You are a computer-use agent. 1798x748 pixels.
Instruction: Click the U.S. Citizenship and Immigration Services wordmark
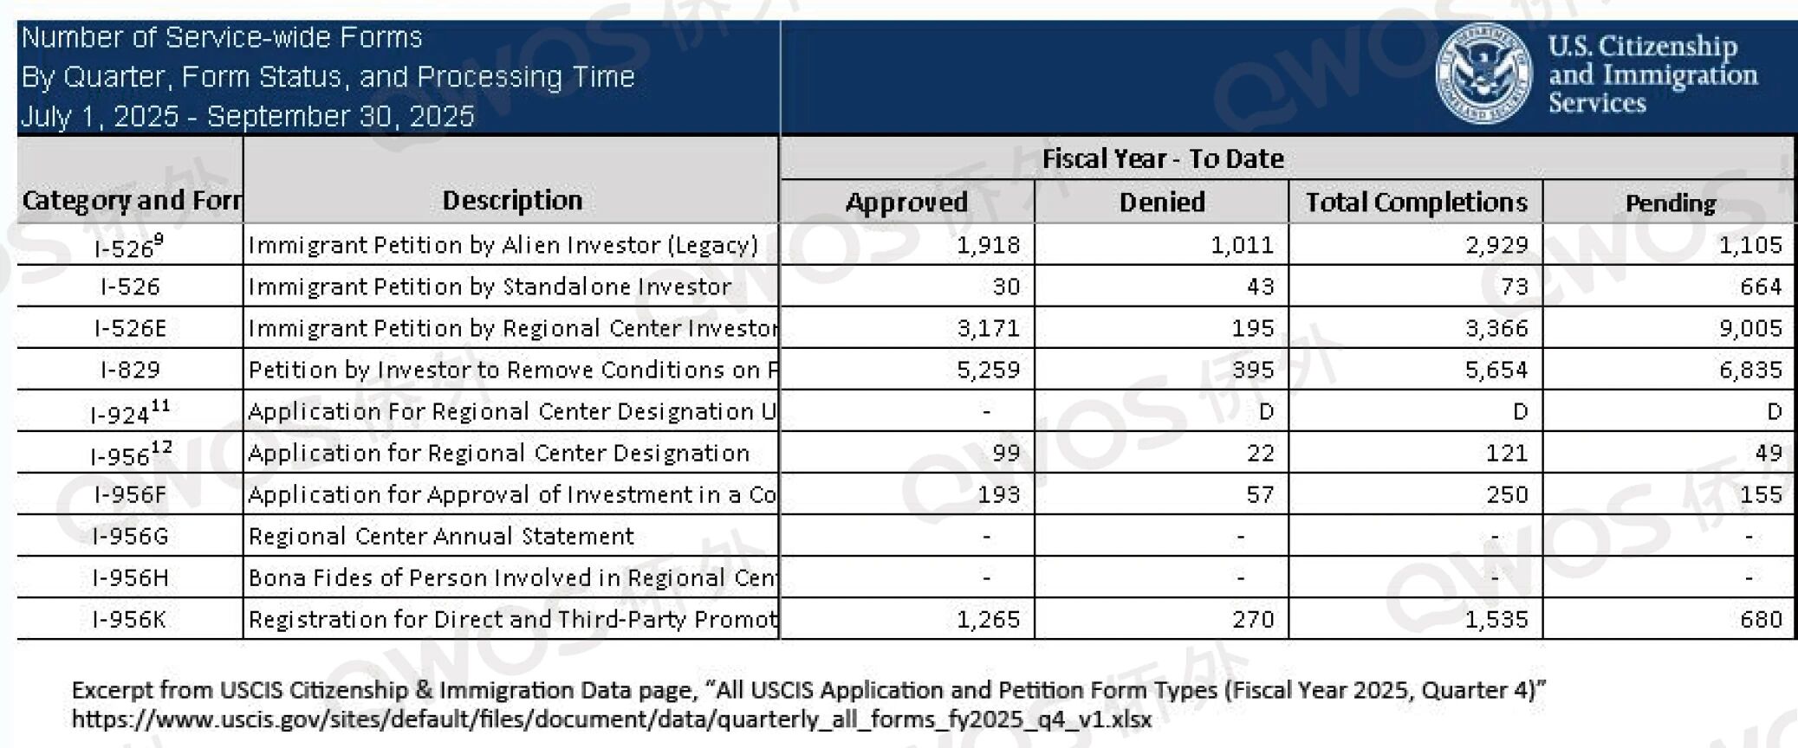pos(1652,74)
